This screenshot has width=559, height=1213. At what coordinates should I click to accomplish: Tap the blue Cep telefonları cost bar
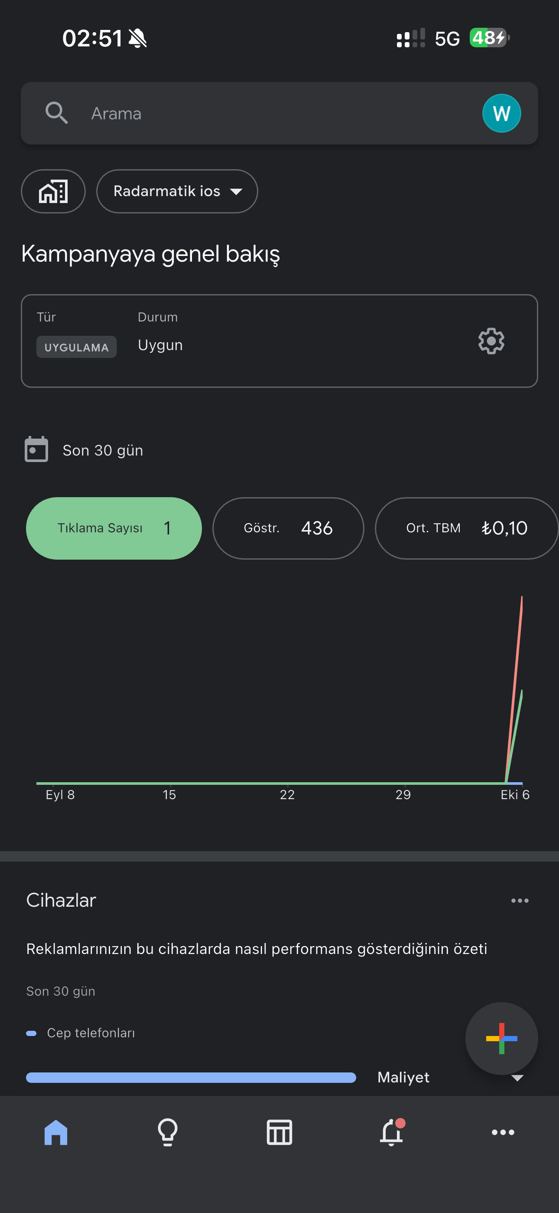pyautogui.click(x=191, y=1077)
